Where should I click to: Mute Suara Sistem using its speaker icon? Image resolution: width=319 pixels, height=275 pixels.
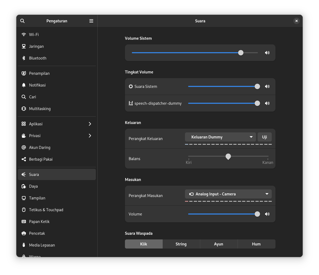pyautogui.click(x=267, y=86)
